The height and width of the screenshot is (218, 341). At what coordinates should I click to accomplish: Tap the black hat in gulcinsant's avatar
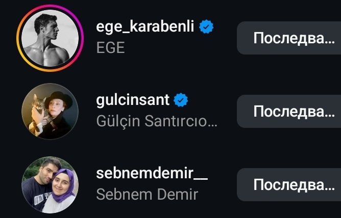[x=59, y=100]
